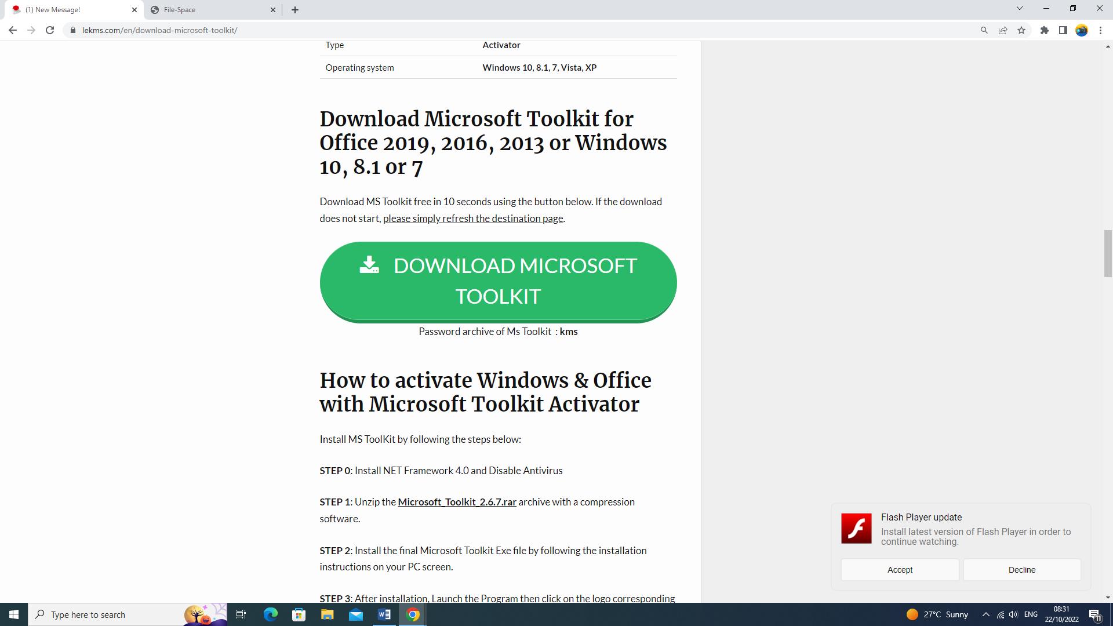Open Microsoft Edge from taskbar

pyautogui.click(x=271, y=614)
